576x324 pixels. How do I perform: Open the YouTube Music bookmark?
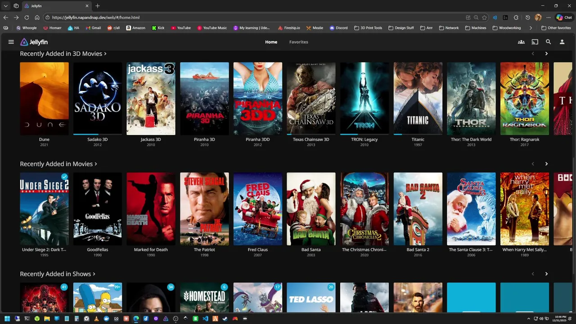[212, 28]
